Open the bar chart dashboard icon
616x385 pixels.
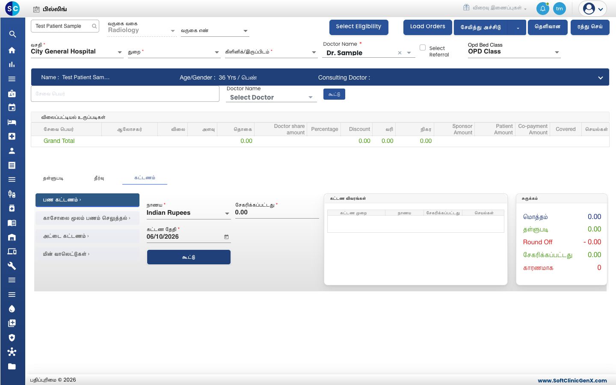(12, 65)
